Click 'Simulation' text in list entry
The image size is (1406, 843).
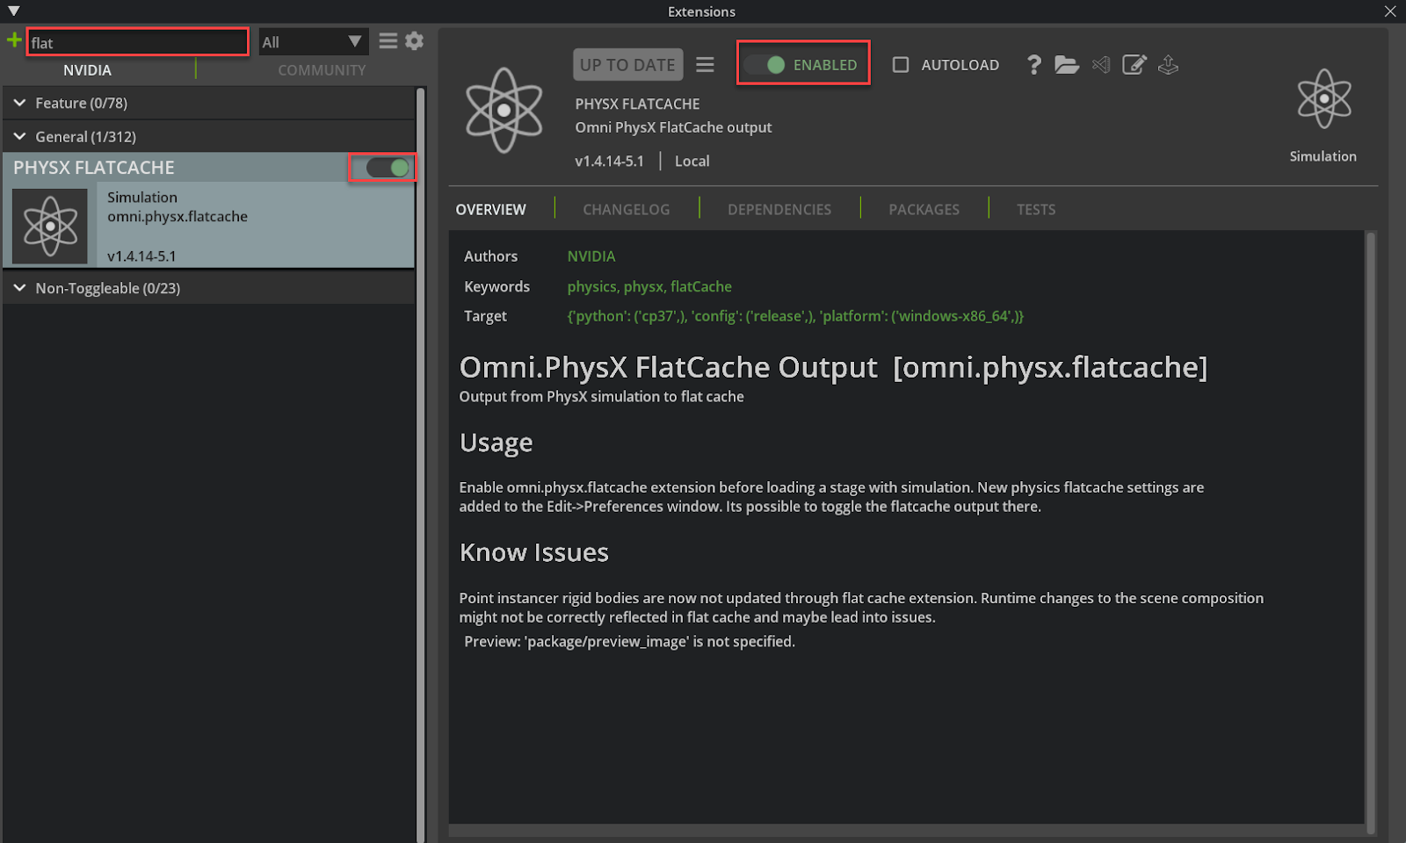[x=142, y=198]
